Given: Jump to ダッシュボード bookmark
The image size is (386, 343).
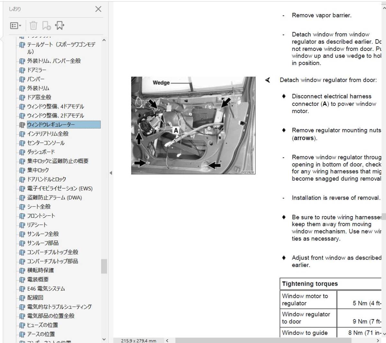Looking at the screenshot, I should (x=41, y=152).
